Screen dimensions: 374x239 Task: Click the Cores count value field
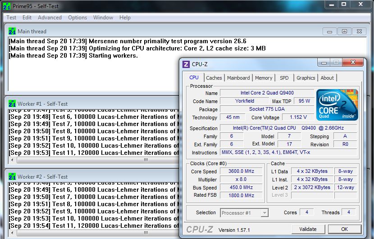point(307,212)
